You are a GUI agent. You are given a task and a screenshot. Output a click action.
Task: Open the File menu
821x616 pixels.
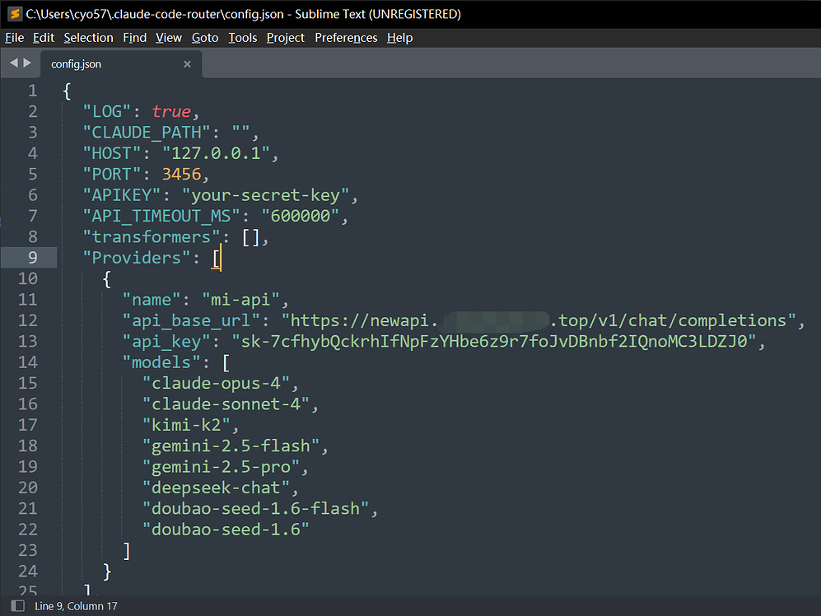click(15, 38)
